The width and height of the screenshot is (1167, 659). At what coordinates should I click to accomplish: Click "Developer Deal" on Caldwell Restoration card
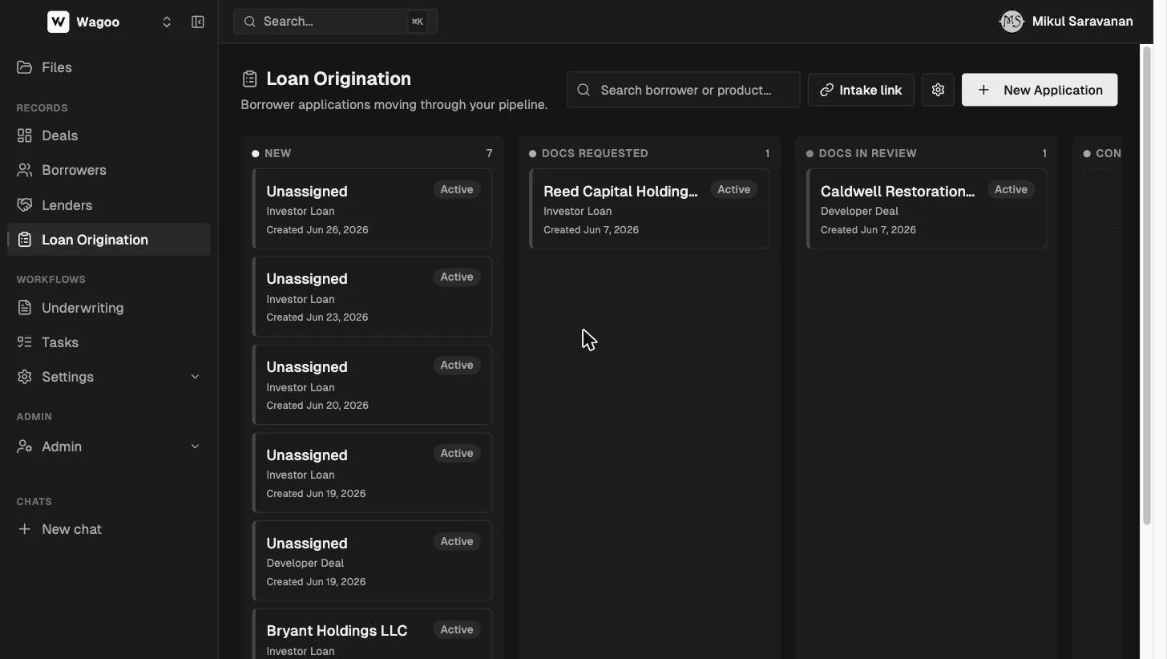click(859, 212)
